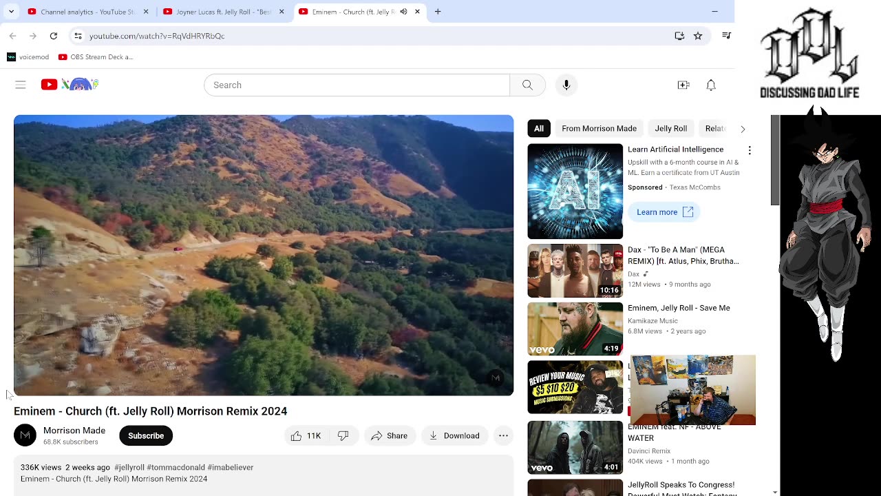Screen dimensions: 881x496
Task: Download the video
Action: pos(454,435)
